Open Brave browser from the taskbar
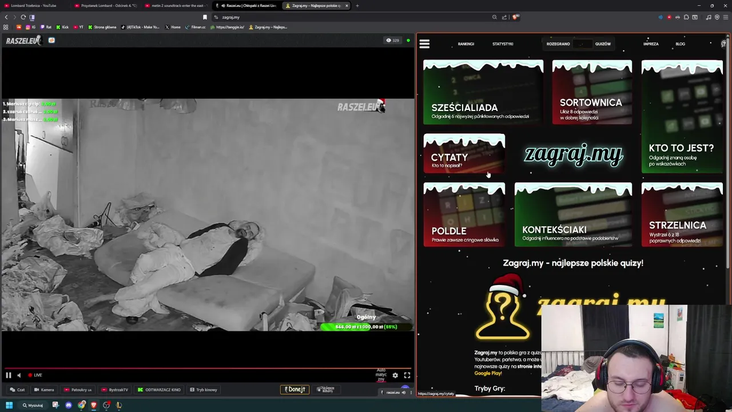Viewport: 732px width, 412px height. coord(94,405)
